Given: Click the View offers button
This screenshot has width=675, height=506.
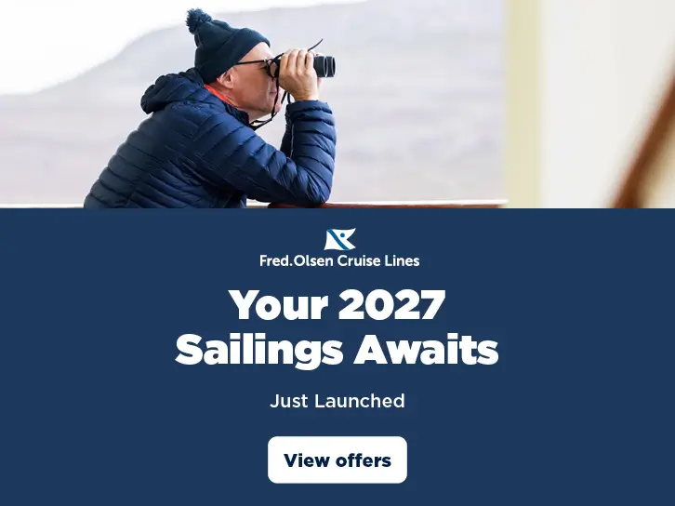Looking at the screenshot, I should tap(337, 459).
